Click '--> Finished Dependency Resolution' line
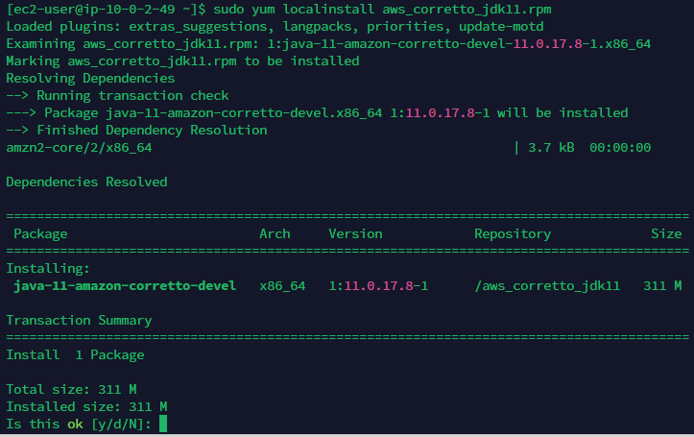 tap(136, 131)
